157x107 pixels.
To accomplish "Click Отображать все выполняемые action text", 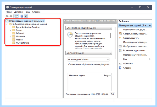I will pos(135,46).
